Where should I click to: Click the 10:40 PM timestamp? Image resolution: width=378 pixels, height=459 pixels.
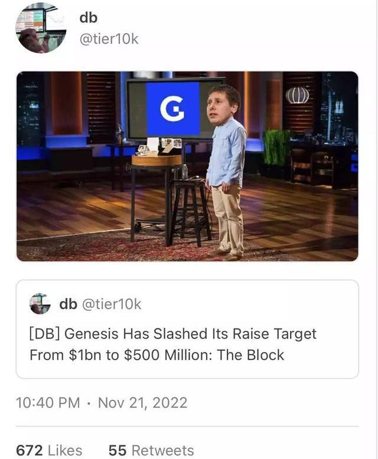[48, 402]
